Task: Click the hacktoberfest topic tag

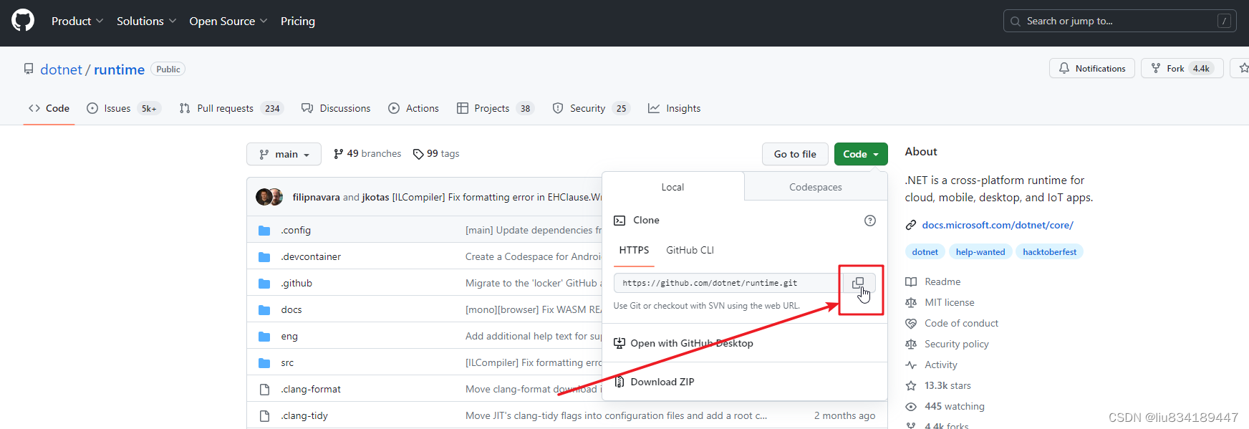Action: [1049, 252]
